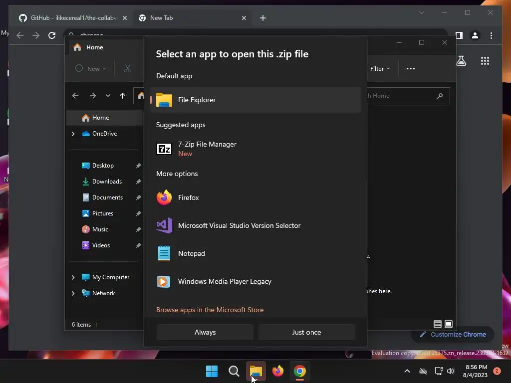The width and height of the screenshot is (511, 383).
Task: Go forward in File Explorer navigation
Action: [x=93, y=96]
